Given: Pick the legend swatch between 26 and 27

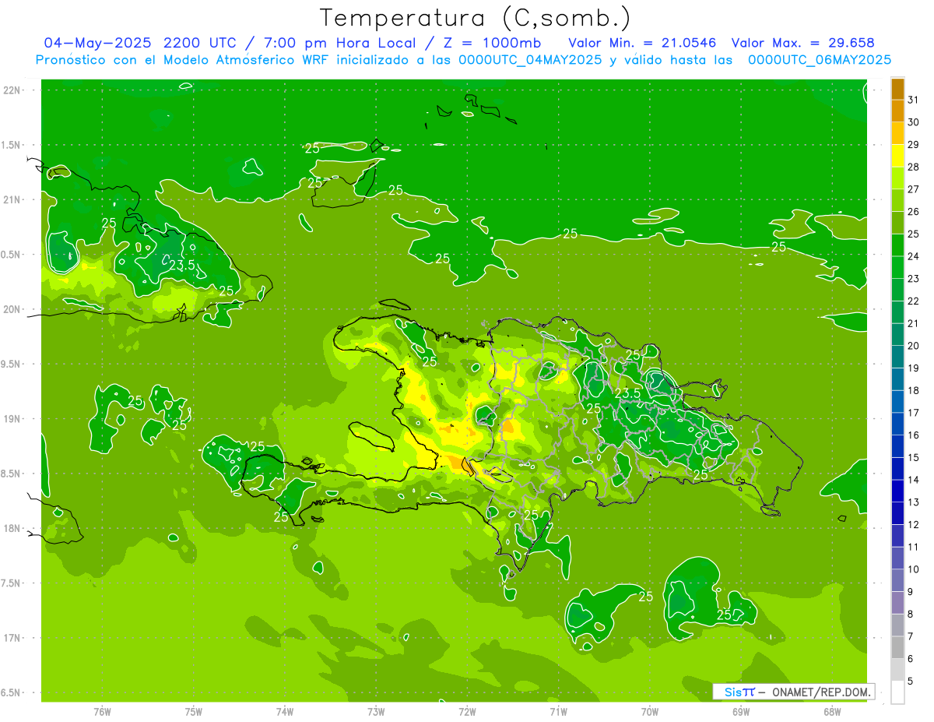Looking at the screenshot, I should pos(897,200).
